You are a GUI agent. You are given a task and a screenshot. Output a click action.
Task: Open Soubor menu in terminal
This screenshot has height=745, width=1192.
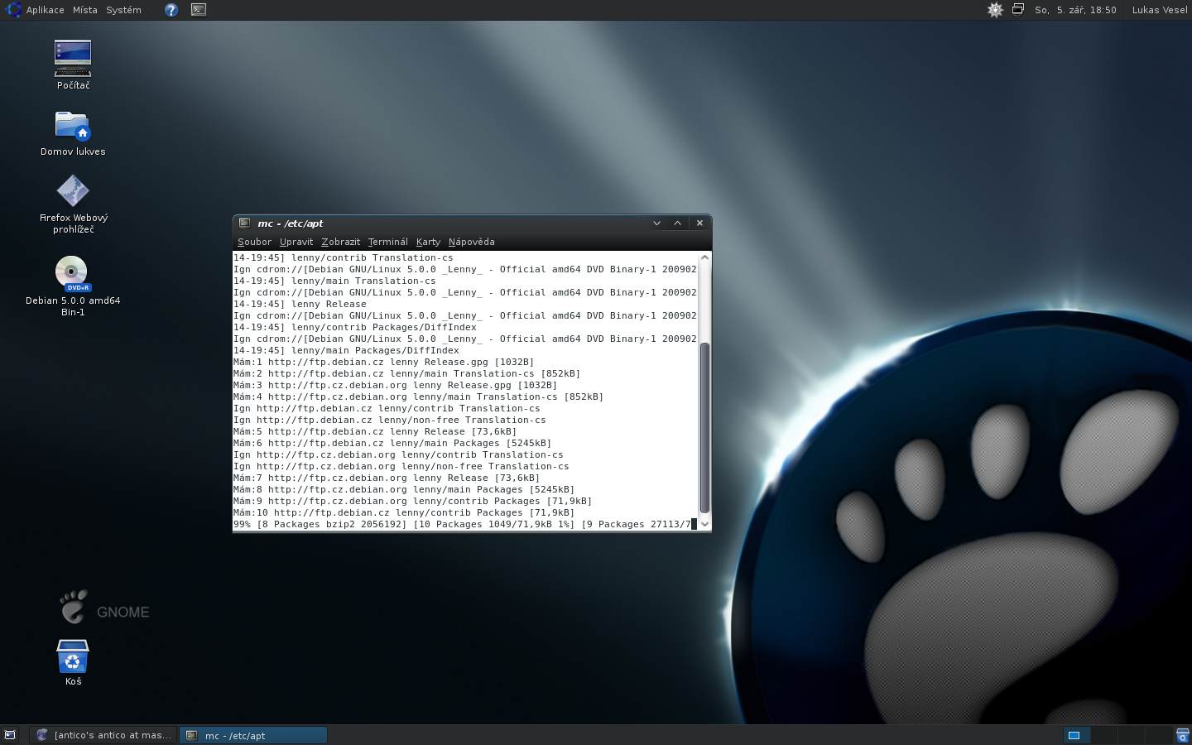[254, 242]
